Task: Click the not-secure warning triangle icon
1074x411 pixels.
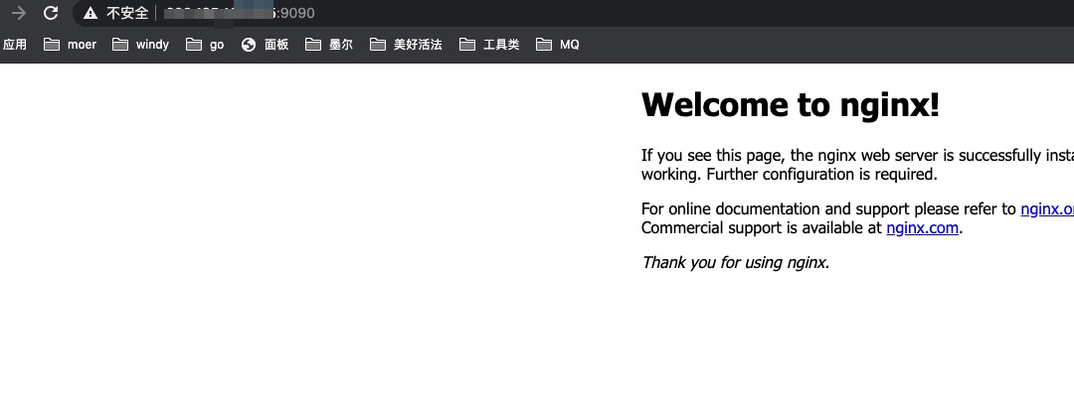Action: (90, 12)
